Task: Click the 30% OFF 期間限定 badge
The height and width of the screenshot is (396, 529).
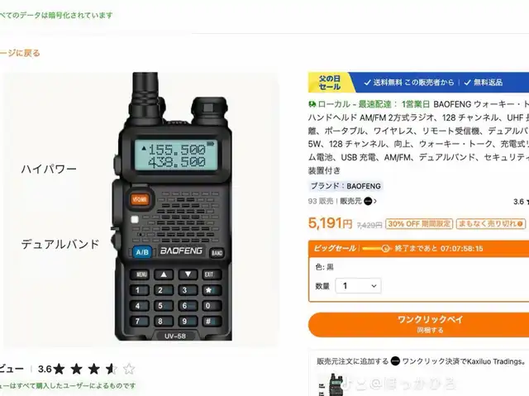Action: pos(419,224)
